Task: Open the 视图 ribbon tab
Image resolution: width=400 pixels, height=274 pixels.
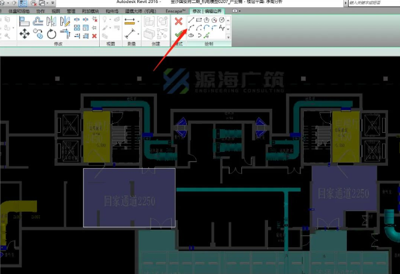Action: point(56,11)
